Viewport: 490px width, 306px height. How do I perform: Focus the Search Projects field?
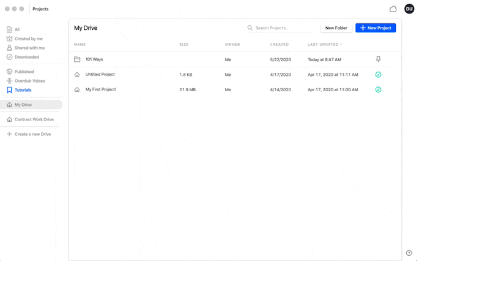coord(280,28)
